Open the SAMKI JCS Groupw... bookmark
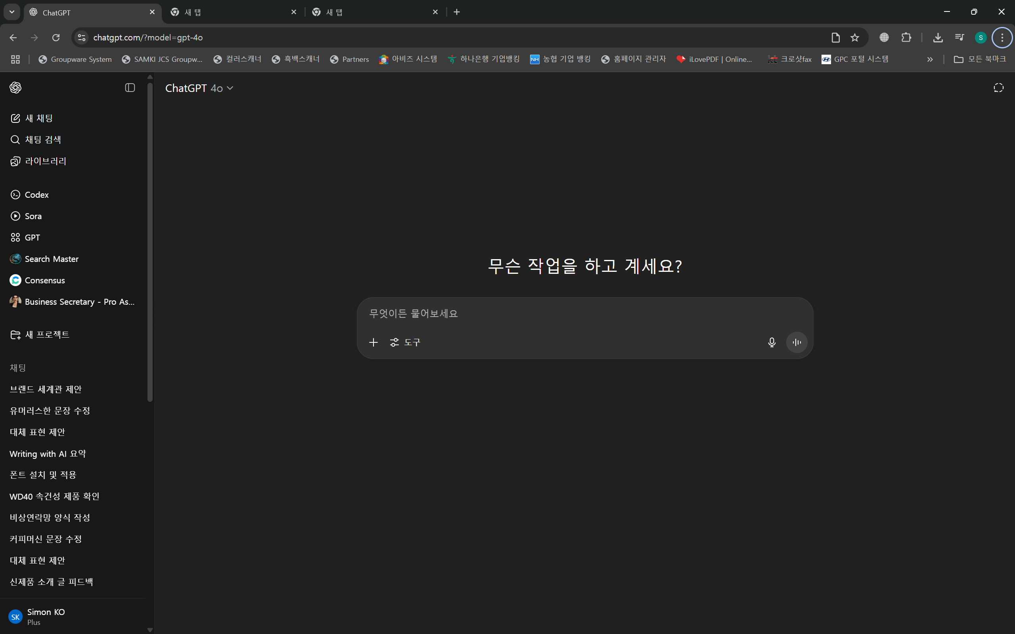This screenshot has width=1015, height=634. (162, 59)
